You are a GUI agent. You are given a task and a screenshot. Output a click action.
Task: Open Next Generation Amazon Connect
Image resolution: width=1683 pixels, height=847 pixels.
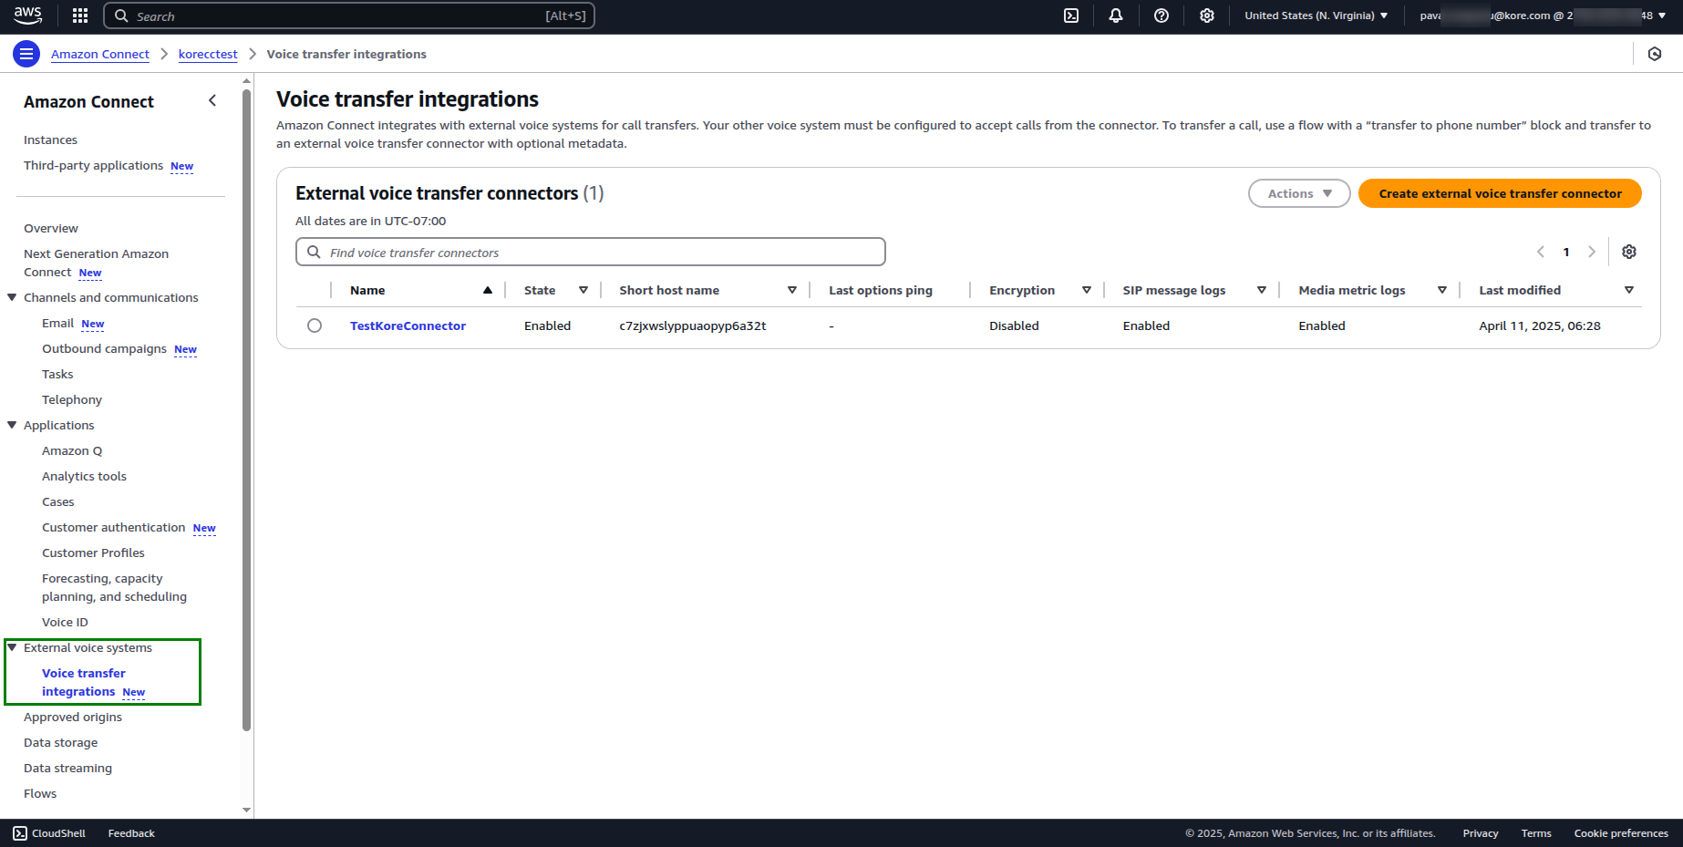[96, 263]
